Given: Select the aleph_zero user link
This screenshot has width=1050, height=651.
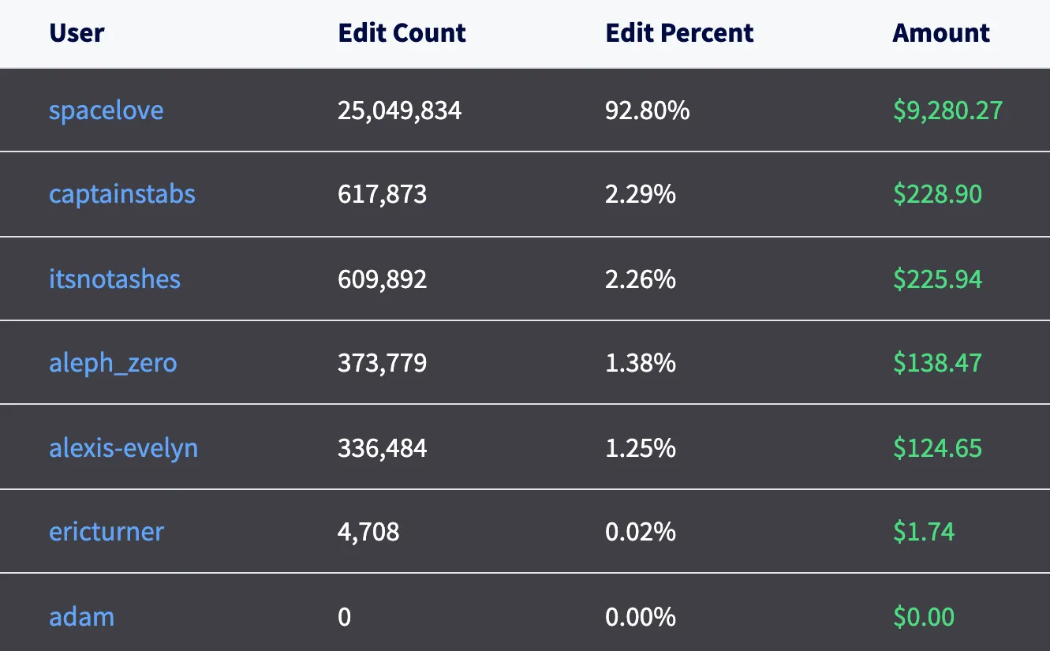Looking at the screenshot, I should point(113,363).
